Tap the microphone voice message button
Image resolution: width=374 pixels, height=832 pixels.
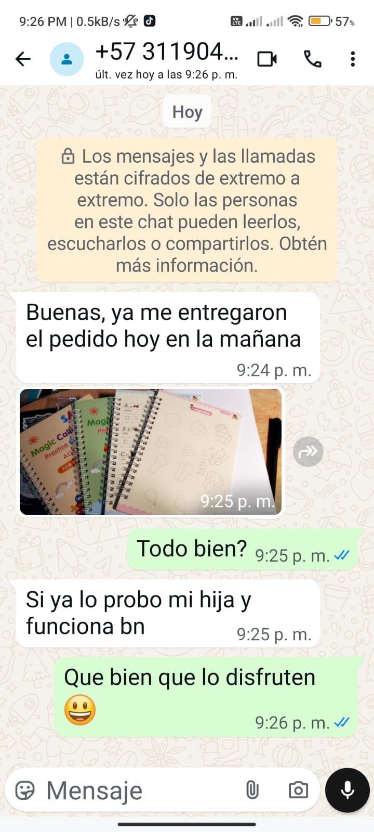tap(348, 790)
